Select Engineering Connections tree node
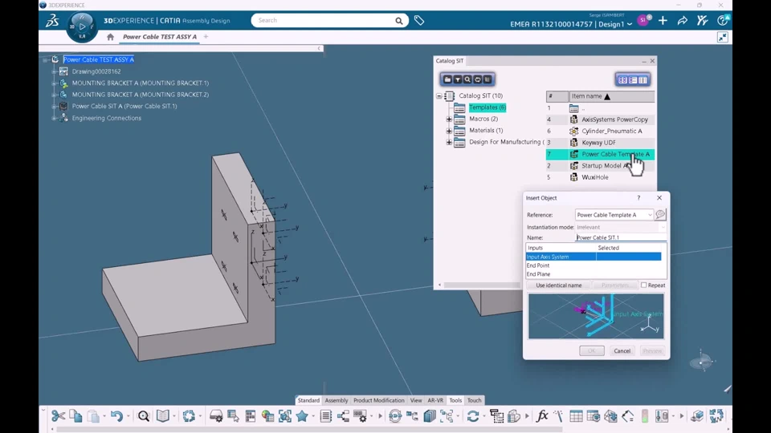The height and width of the screenshot is (433, 771). tap(106, 118)
